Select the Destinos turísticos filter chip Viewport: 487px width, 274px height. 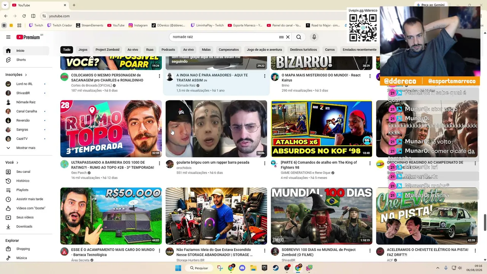303,49
